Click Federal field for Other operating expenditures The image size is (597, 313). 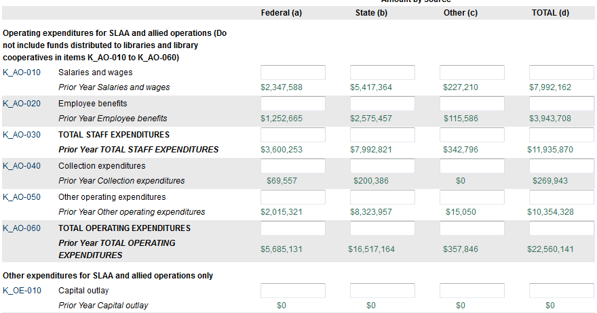click(x=293, y=197)
